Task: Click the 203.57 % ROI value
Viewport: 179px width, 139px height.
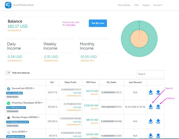Action: (x=52, y=92)
